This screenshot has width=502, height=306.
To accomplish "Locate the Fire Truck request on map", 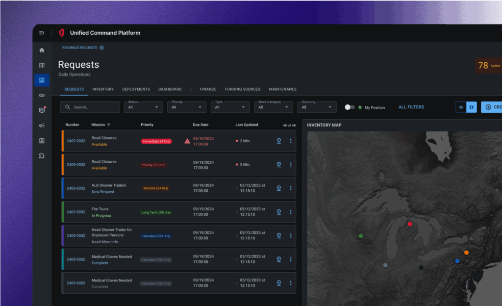I will point(278,212).
